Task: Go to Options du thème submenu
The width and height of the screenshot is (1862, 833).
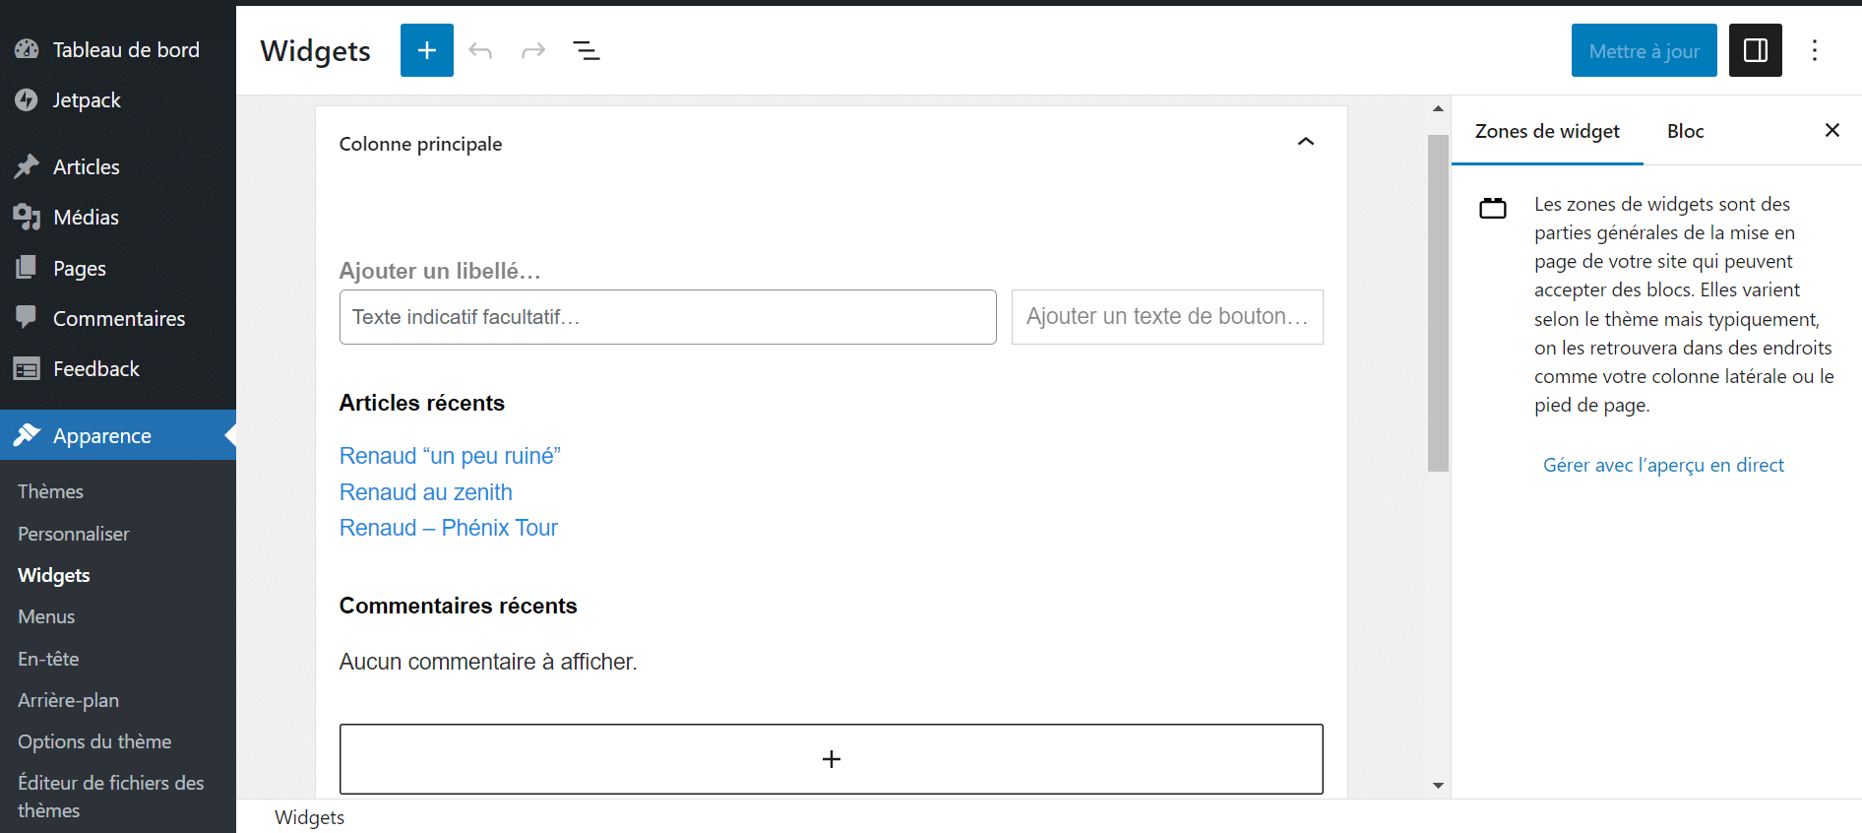Action: click(x=94, y=741)
